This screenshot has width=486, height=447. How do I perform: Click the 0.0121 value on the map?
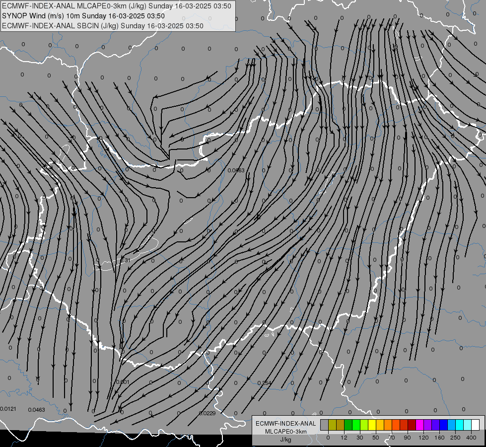[x=8, y=409]
